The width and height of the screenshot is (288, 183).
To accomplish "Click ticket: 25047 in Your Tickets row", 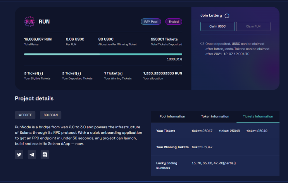I will pos(202,131).
